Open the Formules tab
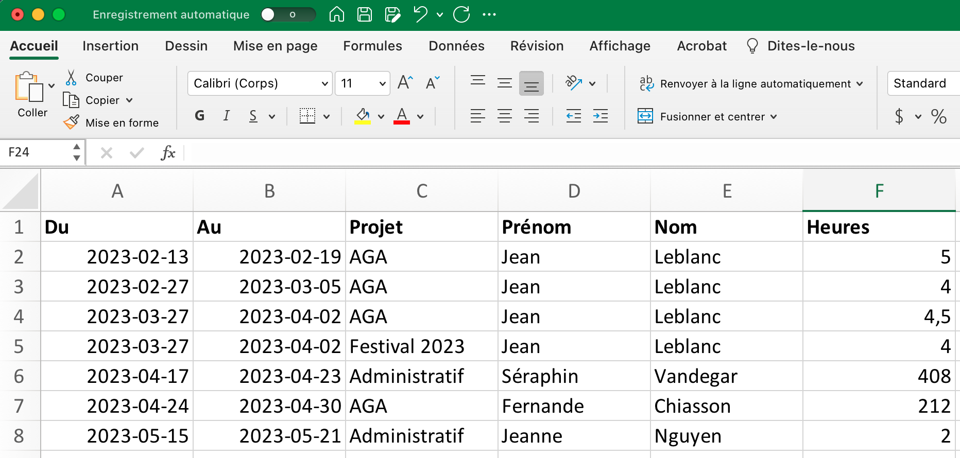The height and width of the screenshot is (458, 960). (372, 46)
